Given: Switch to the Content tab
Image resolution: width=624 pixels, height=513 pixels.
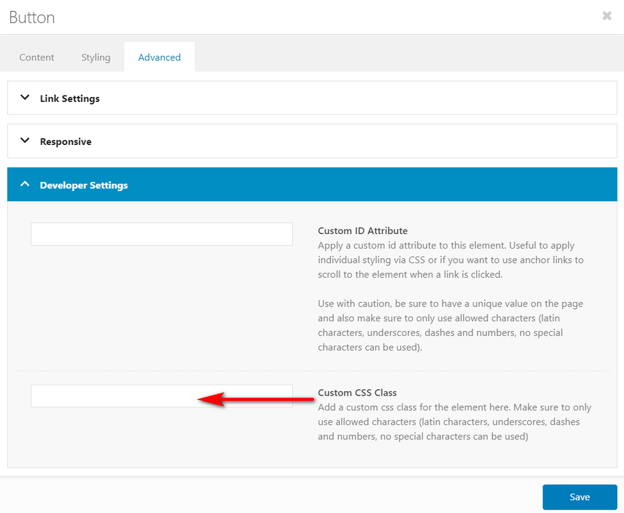Looking at the screenshot, I should click(x=37, y=57).
